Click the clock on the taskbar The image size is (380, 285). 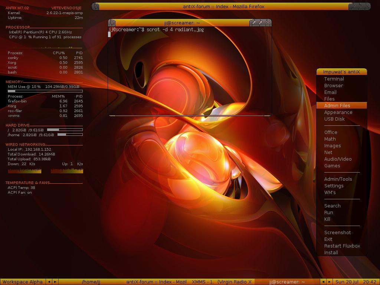pos(356,282)
